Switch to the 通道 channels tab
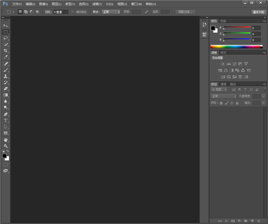 [x=223, y=84]
